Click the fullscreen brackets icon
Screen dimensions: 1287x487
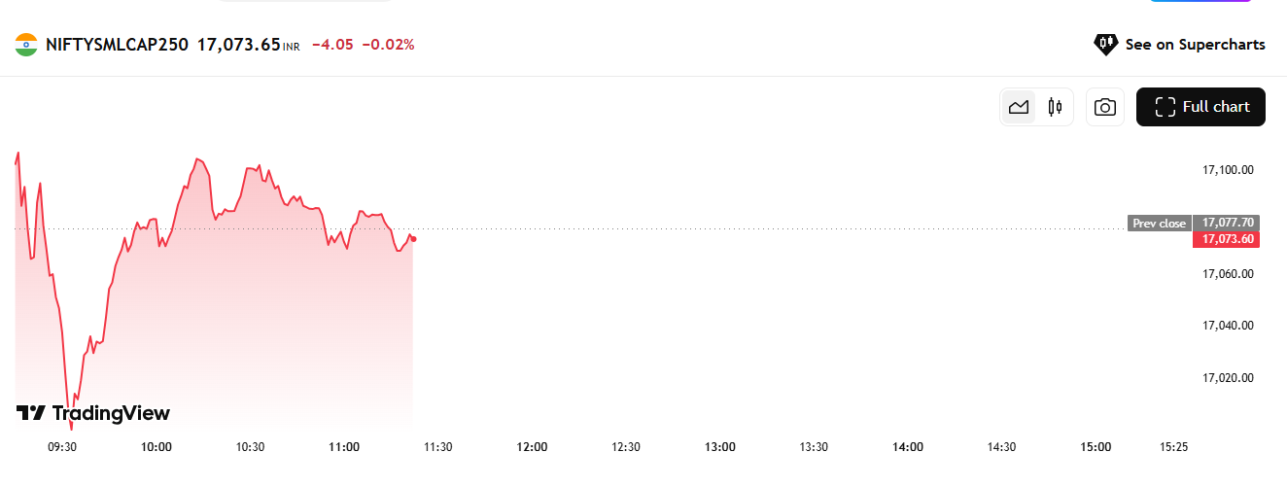[1165, 107]
